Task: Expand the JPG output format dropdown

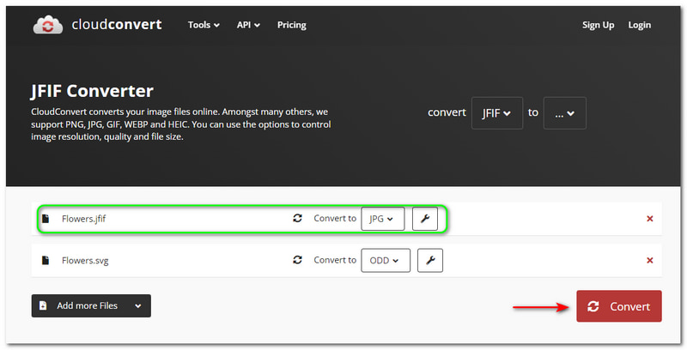Action: pyautogui.click(x=382, y=219)
